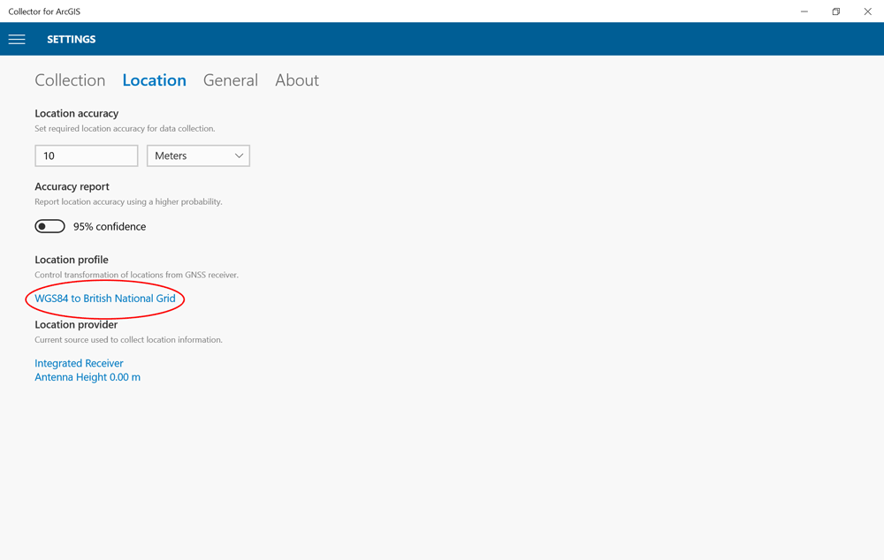Screen dimensions: 884x560
Task: Click the Location profile heading
Action: coord(72,260)
